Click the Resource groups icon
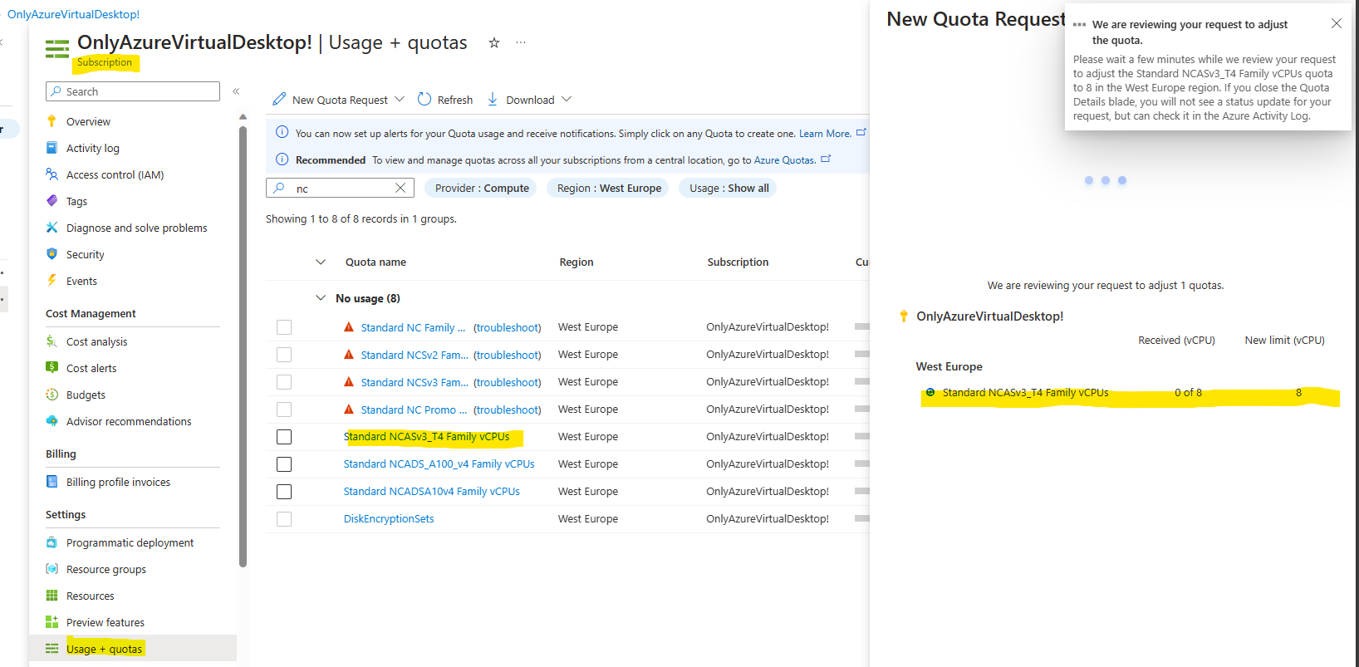This screenshot has width=1359, height=667. pos(52,569)
